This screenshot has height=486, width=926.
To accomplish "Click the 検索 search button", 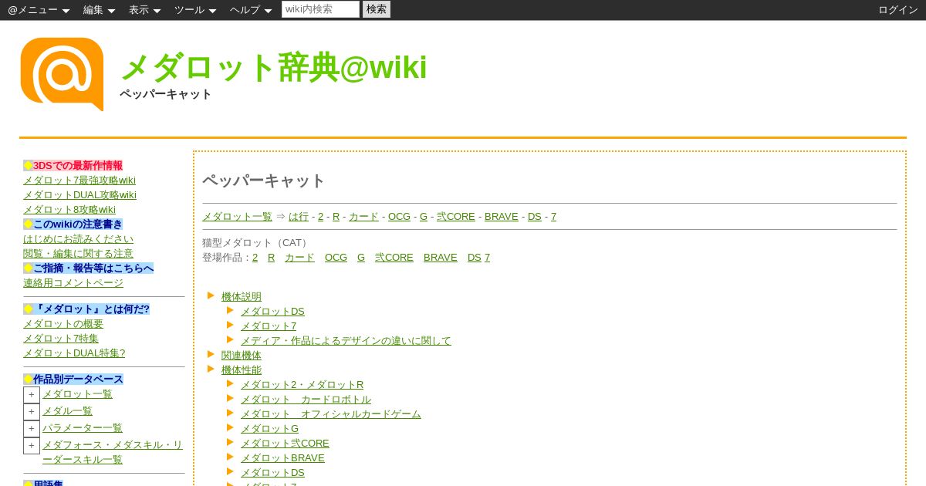I will [x=377, y=9].
